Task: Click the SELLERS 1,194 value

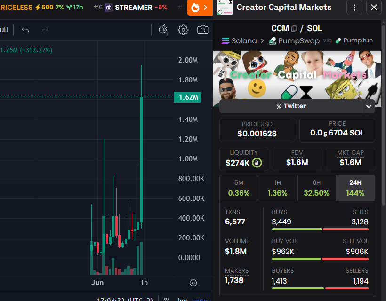Action: pos(361,281)
